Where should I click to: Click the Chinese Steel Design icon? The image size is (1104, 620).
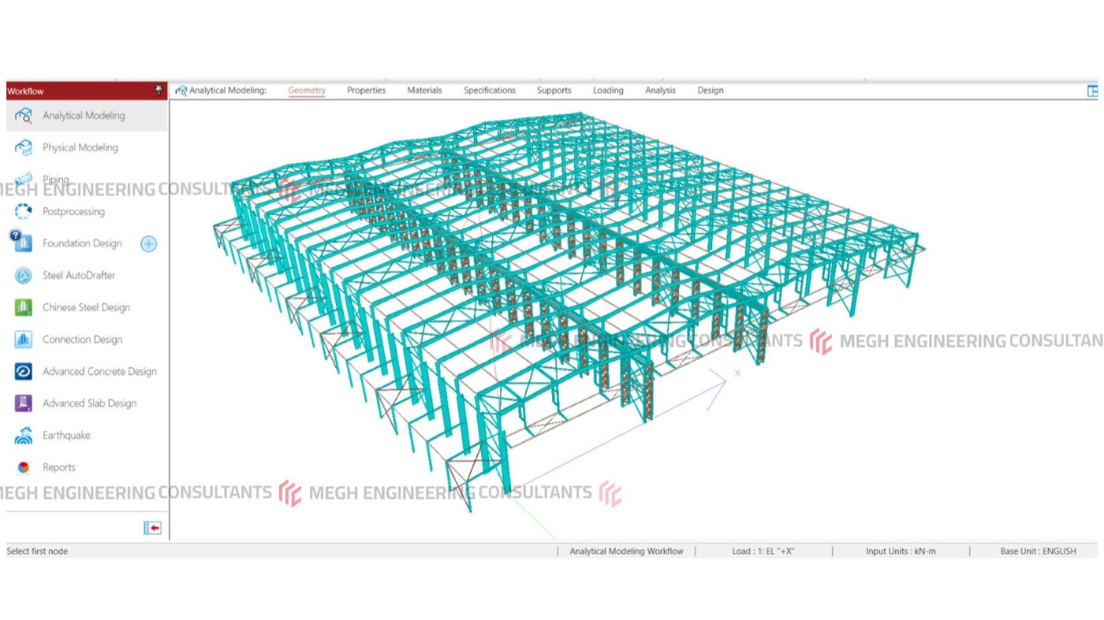pos(24,307)
